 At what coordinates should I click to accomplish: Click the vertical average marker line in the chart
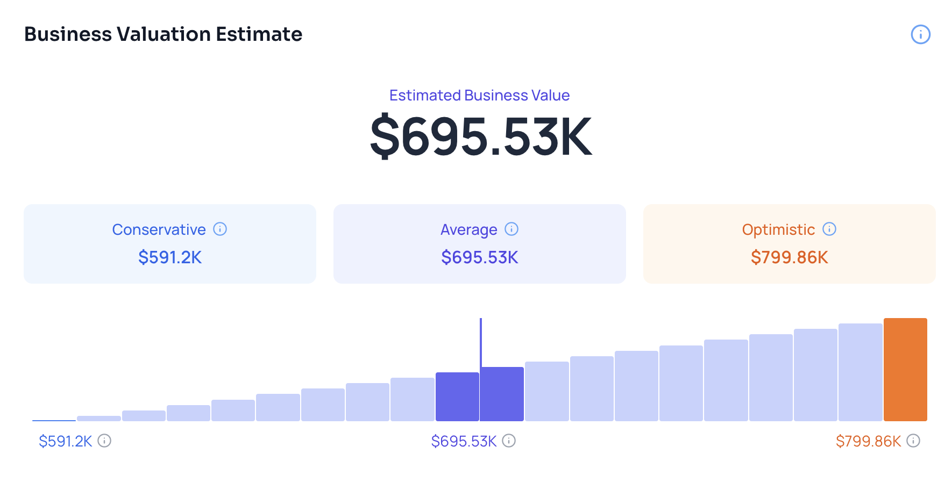coord(481,341)
